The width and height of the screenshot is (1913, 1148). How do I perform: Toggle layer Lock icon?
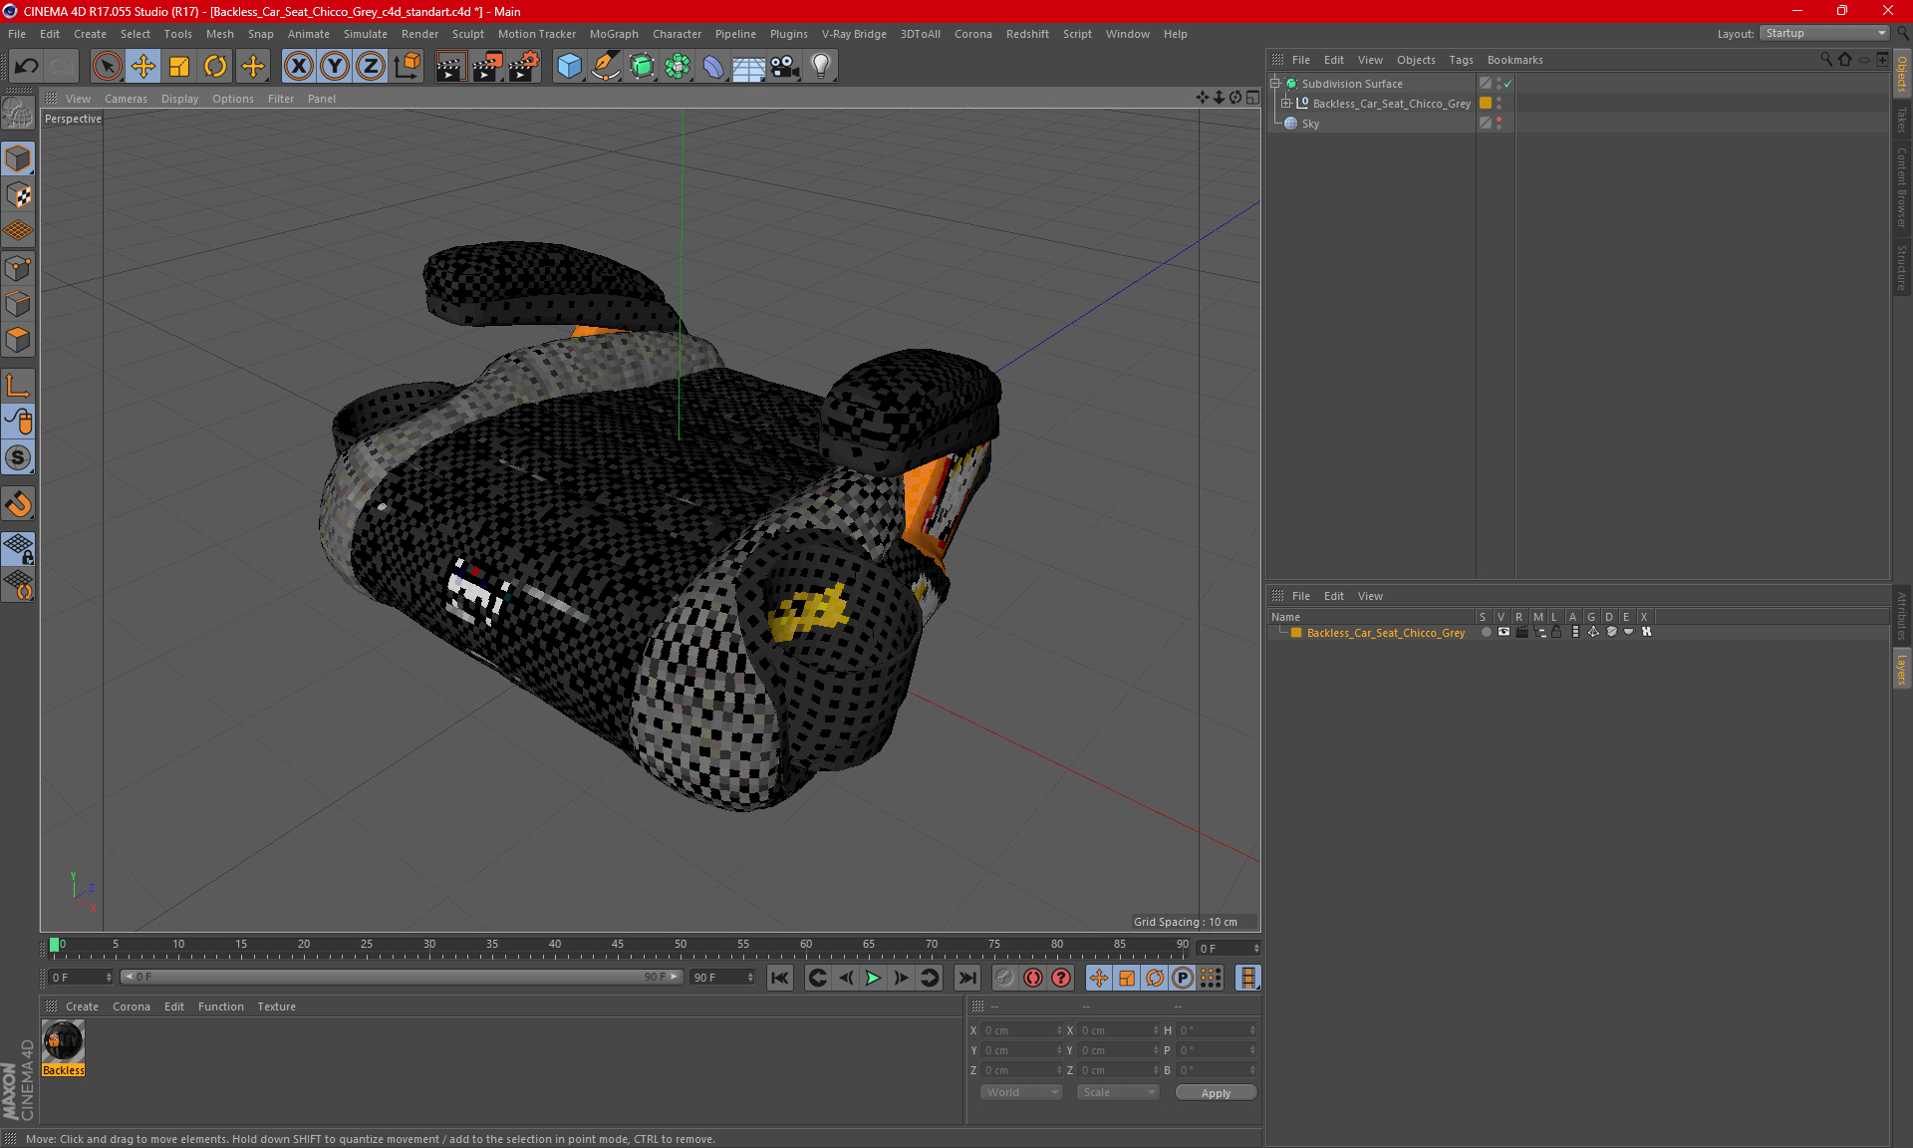tap(1556, 632)
